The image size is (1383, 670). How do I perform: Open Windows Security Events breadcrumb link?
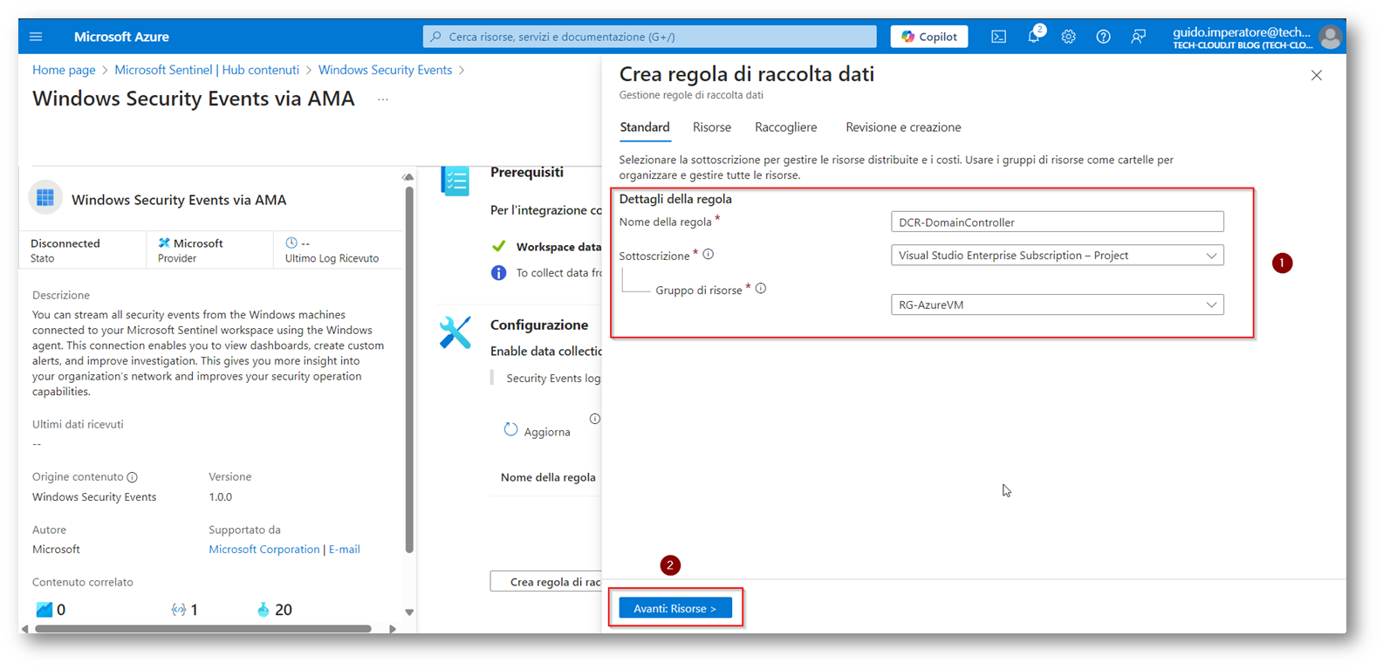385,70
